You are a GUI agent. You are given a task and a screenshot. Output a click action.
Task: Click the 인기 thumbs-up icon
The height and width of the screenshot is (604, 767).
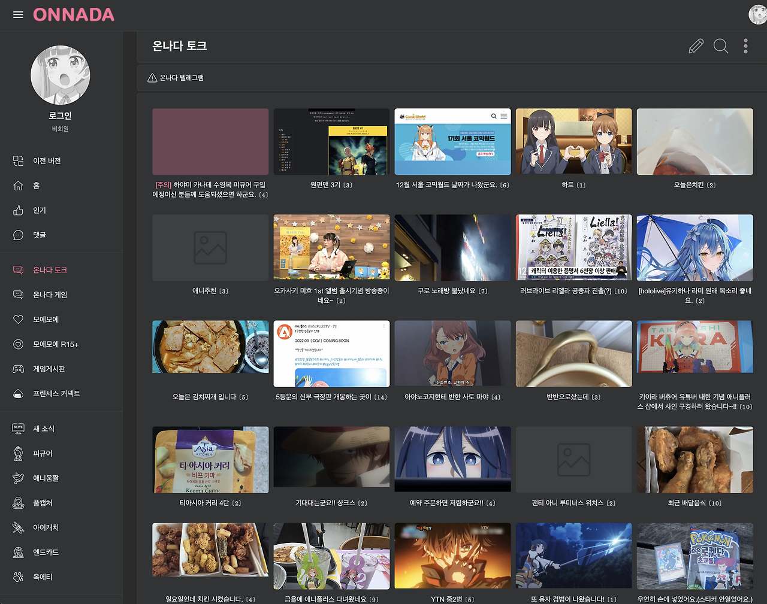pos(19,210)
